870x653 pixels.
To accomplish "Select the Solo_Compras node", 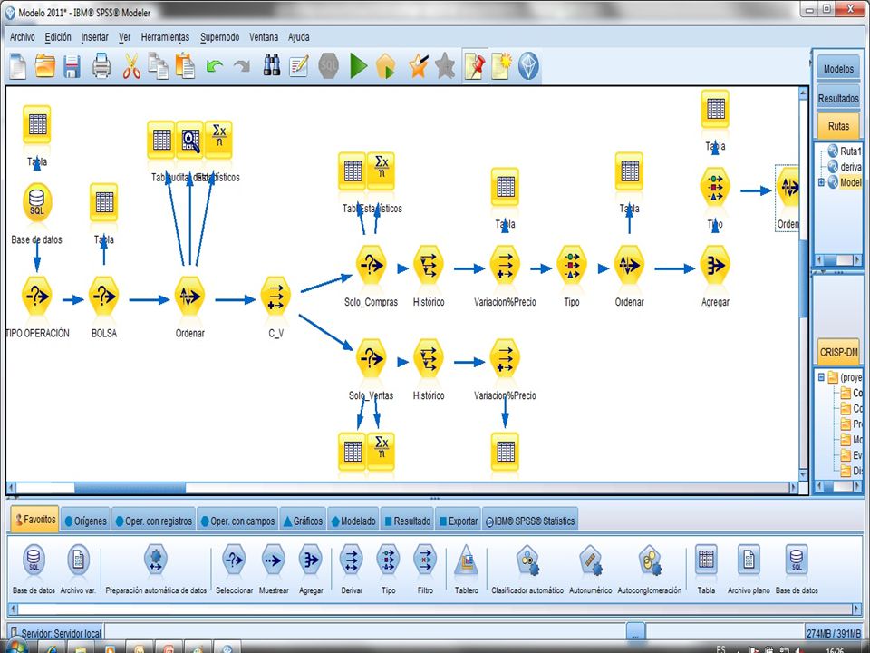I will 371,266.
